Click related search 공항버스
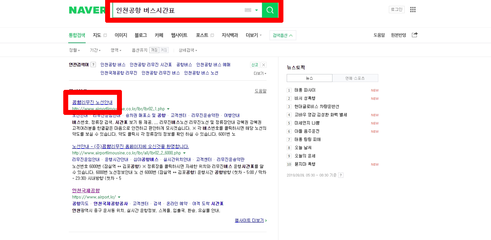The image size is (491, 240). click(x=184, y=65)
